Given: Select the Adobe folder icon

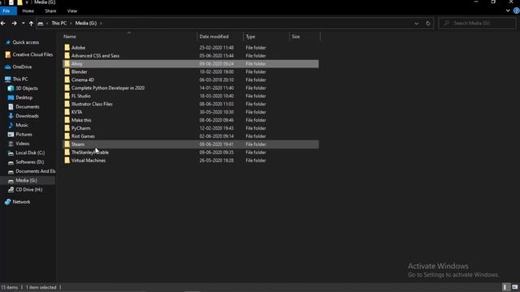Looking at the screenshot, I should tap(67, 48).
